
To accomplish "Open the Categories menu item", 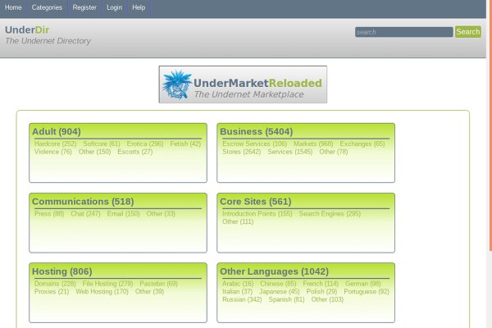I will pos(47,7).
